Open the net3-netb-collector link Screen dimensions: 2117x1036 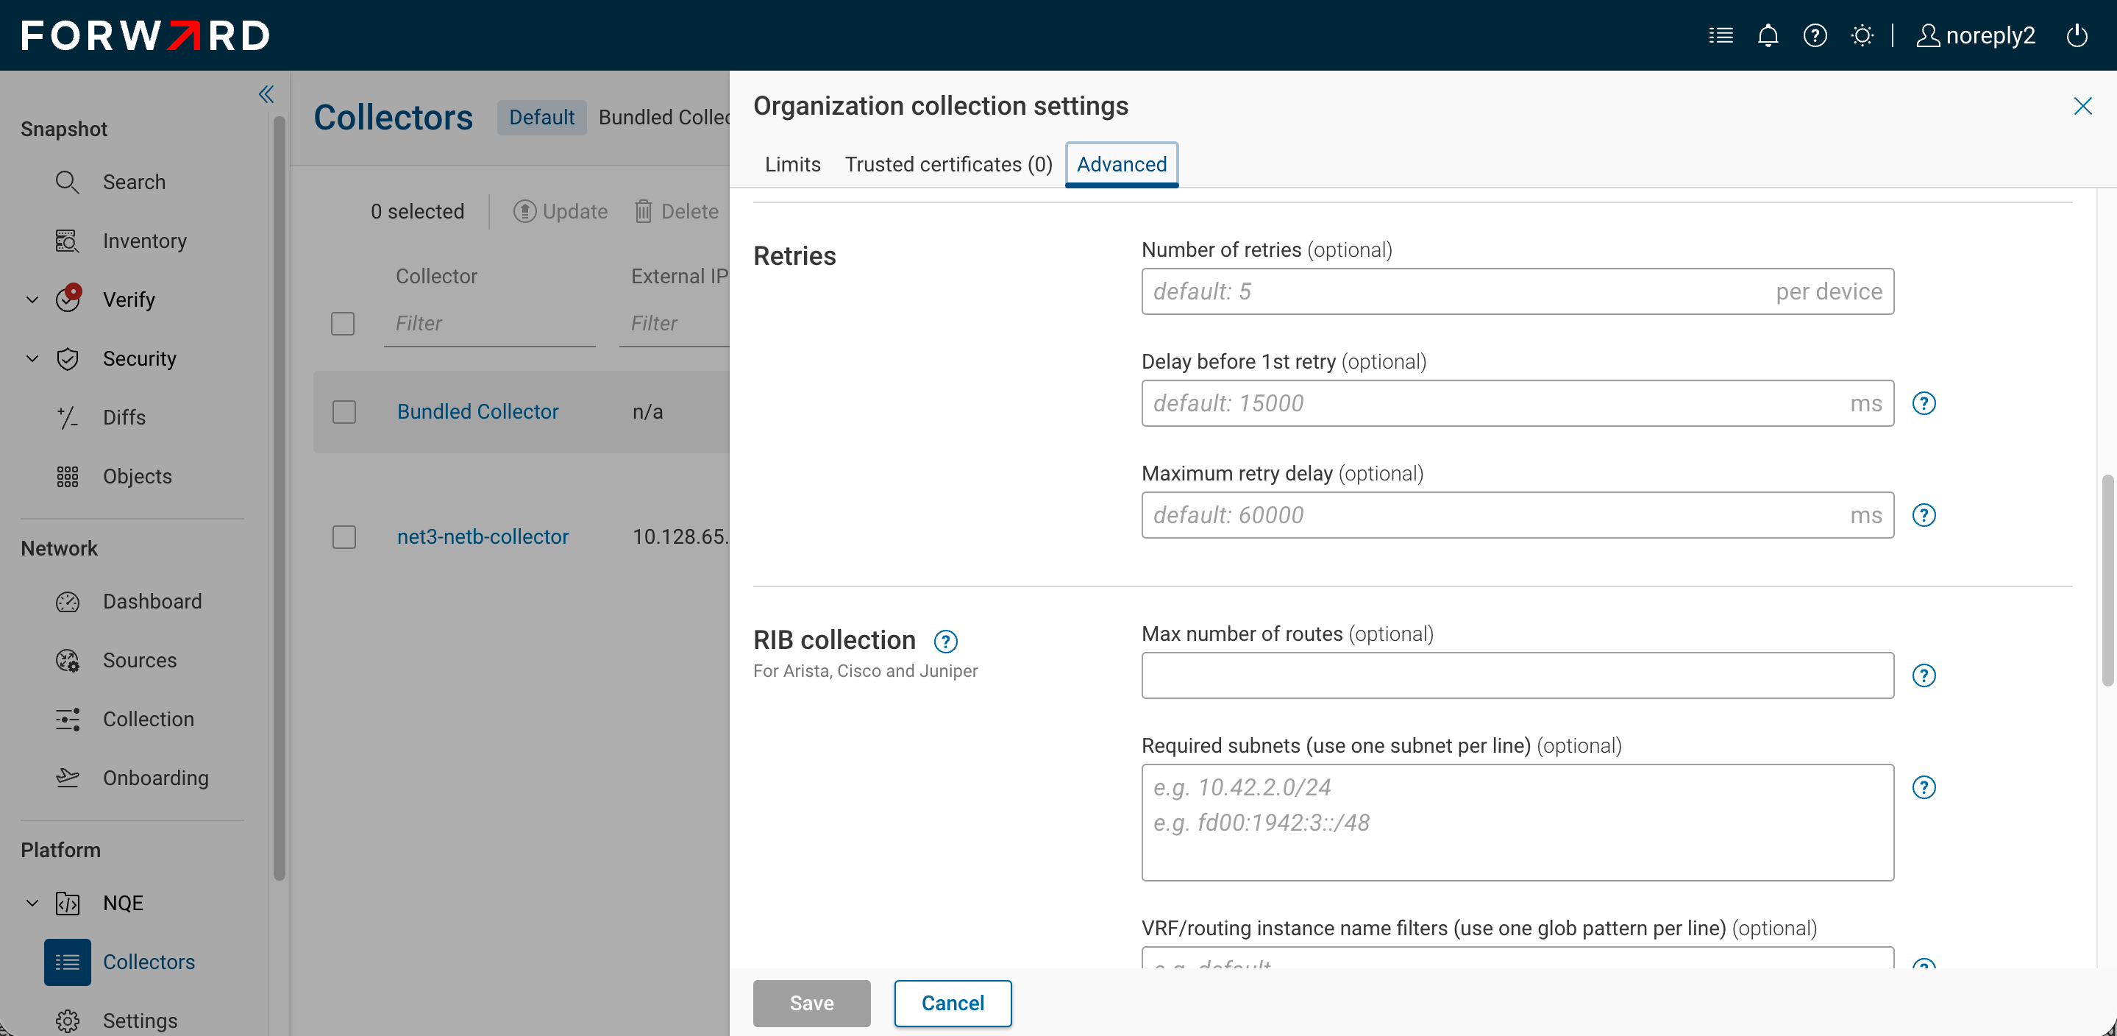click(483, 537)
